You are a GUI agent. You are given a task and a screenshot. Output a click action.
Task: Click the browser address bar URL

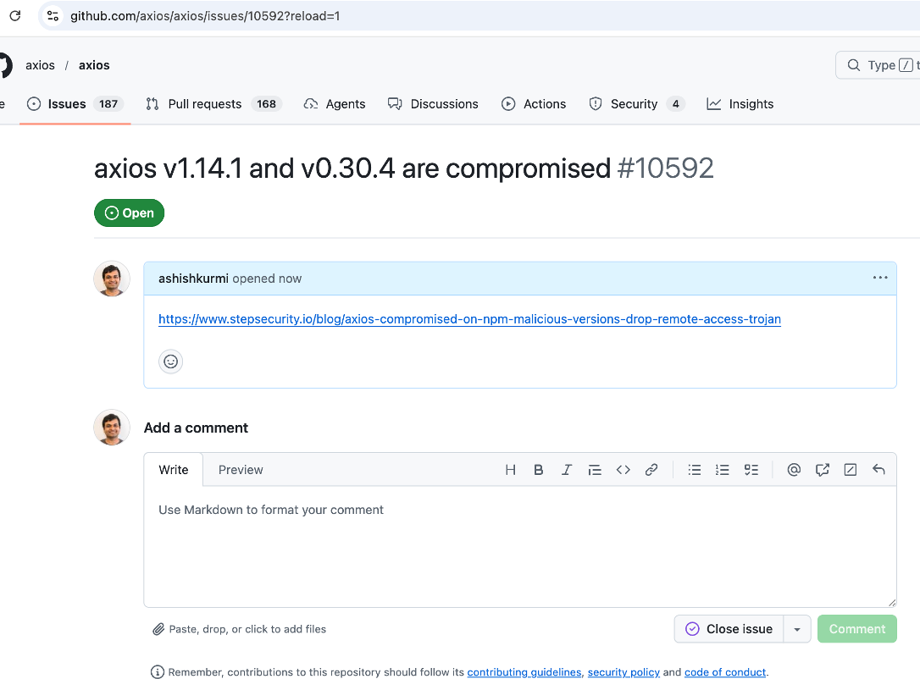[205, 16]
